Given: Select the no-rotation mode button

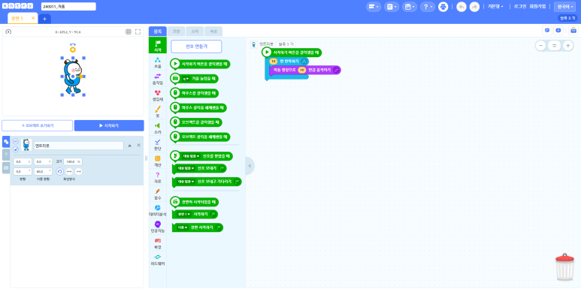Looking at the screenshot, I should point(79,171).
